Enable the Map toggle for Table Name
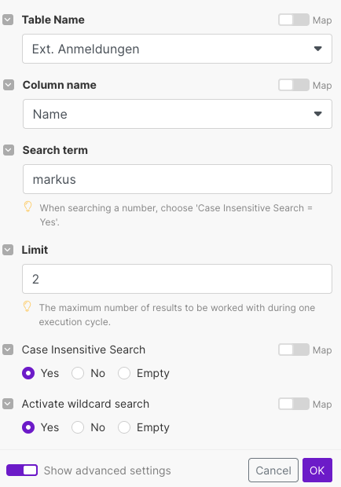This screenshot has height=487, width=341. [294, 20]
